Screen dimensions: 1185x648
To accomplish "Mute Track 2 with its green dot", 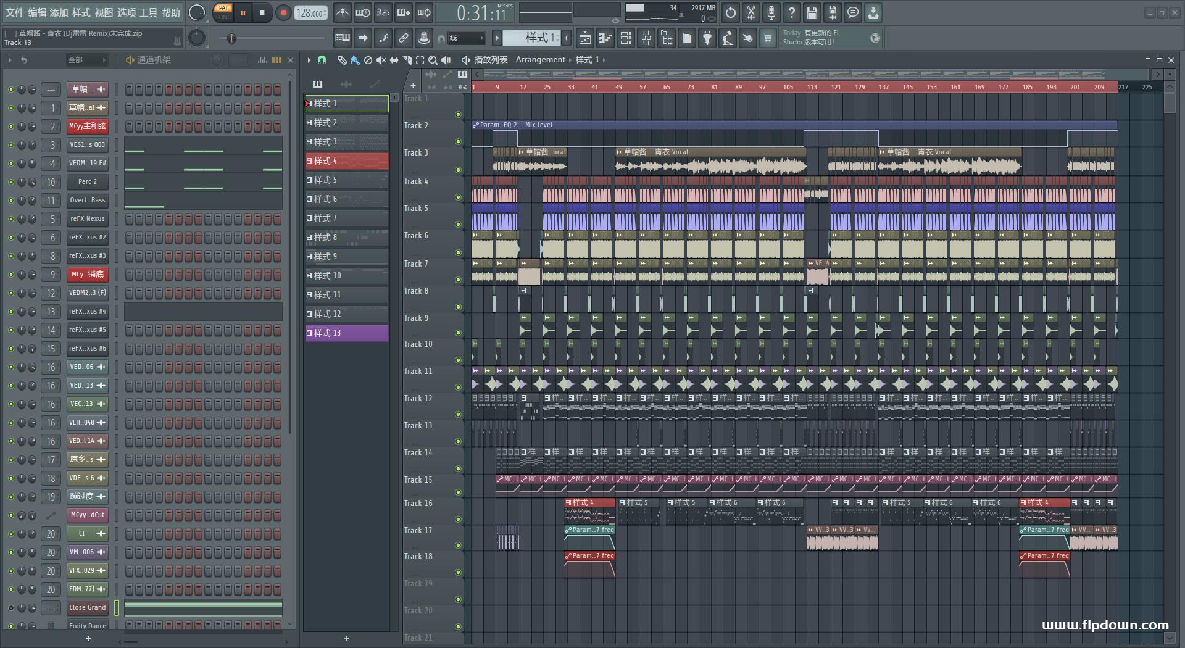I will 458,141.
